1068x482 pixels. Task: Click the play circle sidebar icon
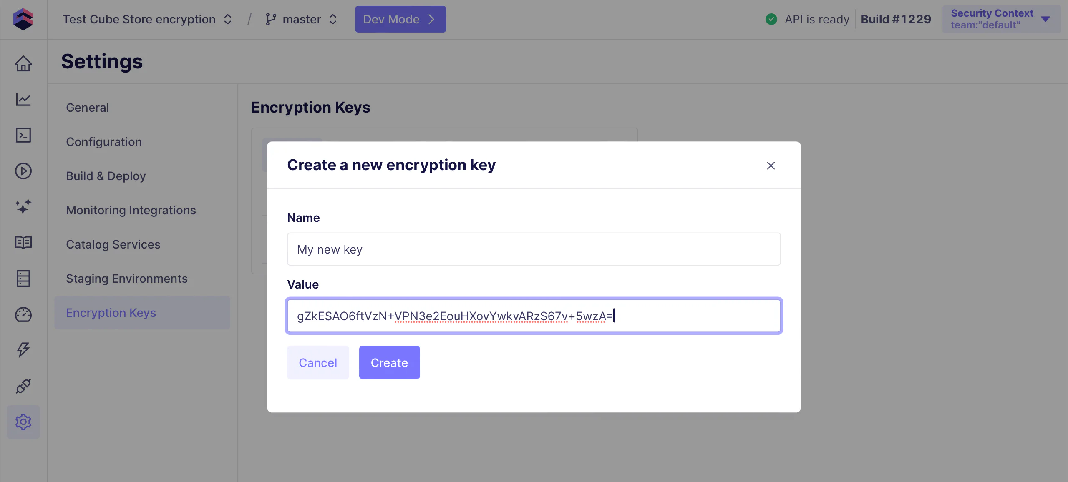(23, 171)
